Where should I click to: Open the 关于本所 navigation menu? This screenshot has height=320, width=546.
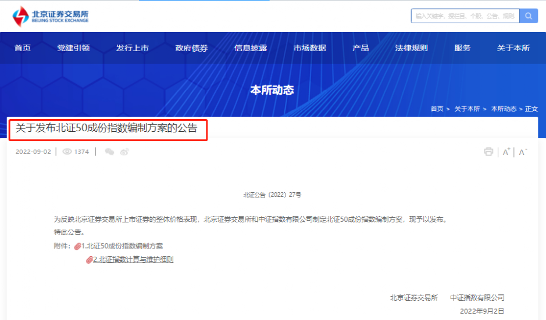click(513, 48)
